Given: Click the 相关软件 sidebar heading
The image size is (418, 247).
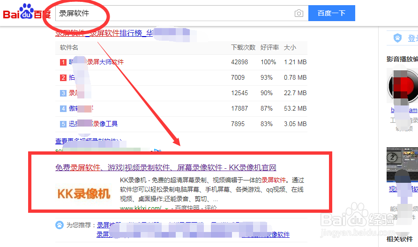Looking at the screenshot, I should tap(400, 239).
